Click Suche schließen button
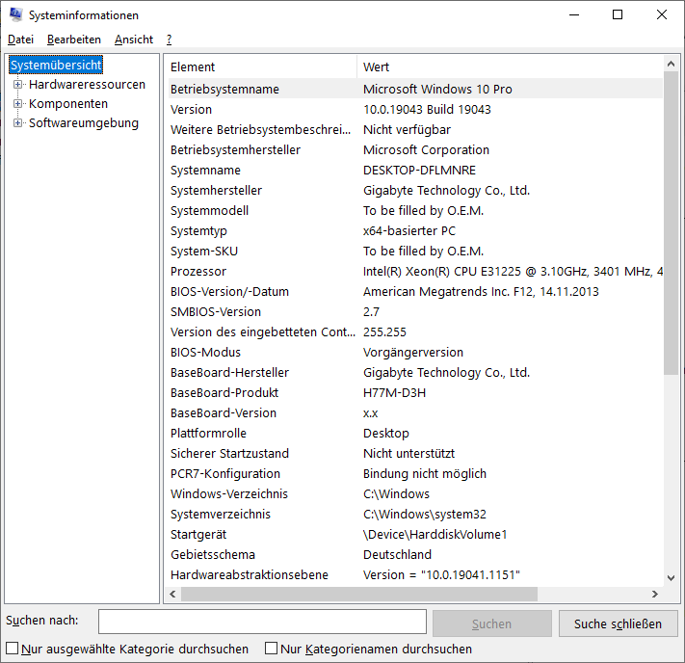The height and width of the screenshot is (663, 685). point(618,623)
